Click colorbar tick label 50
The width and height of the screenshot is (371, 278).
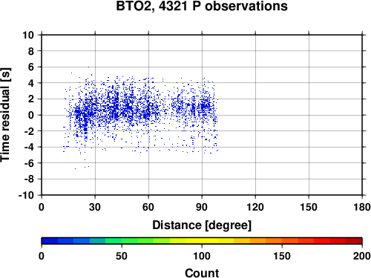coord(122,256)
